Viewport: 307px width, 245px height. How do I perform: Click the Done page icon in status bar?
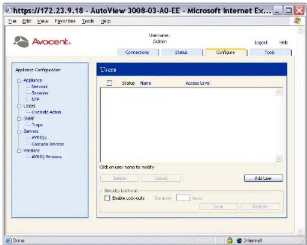pos(8,240)
